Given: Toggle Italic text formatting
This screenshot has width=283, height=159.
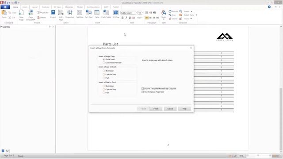Looking at the screenshot, I should (x=126, y=18).
